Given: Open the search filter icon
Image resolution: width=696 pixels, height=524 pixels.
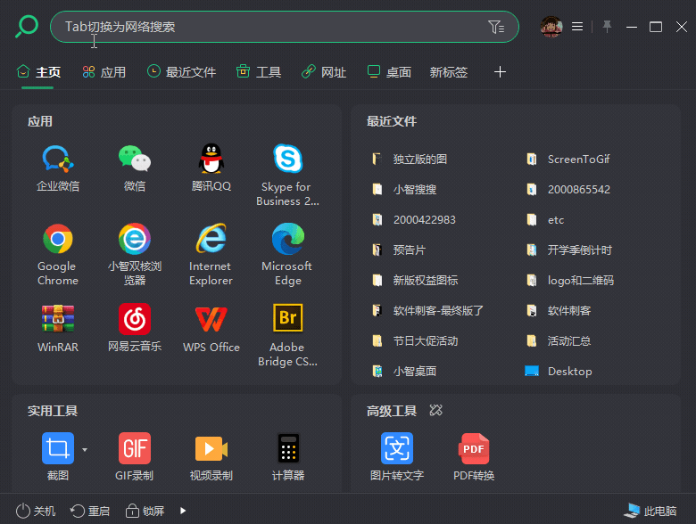Looking at the screenshot, I should (x=496, y=27).
